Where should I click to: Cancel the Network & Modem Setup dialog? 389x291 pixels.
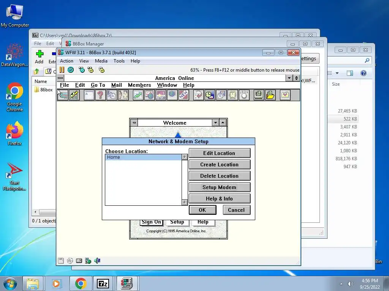[x=237, y=210]
